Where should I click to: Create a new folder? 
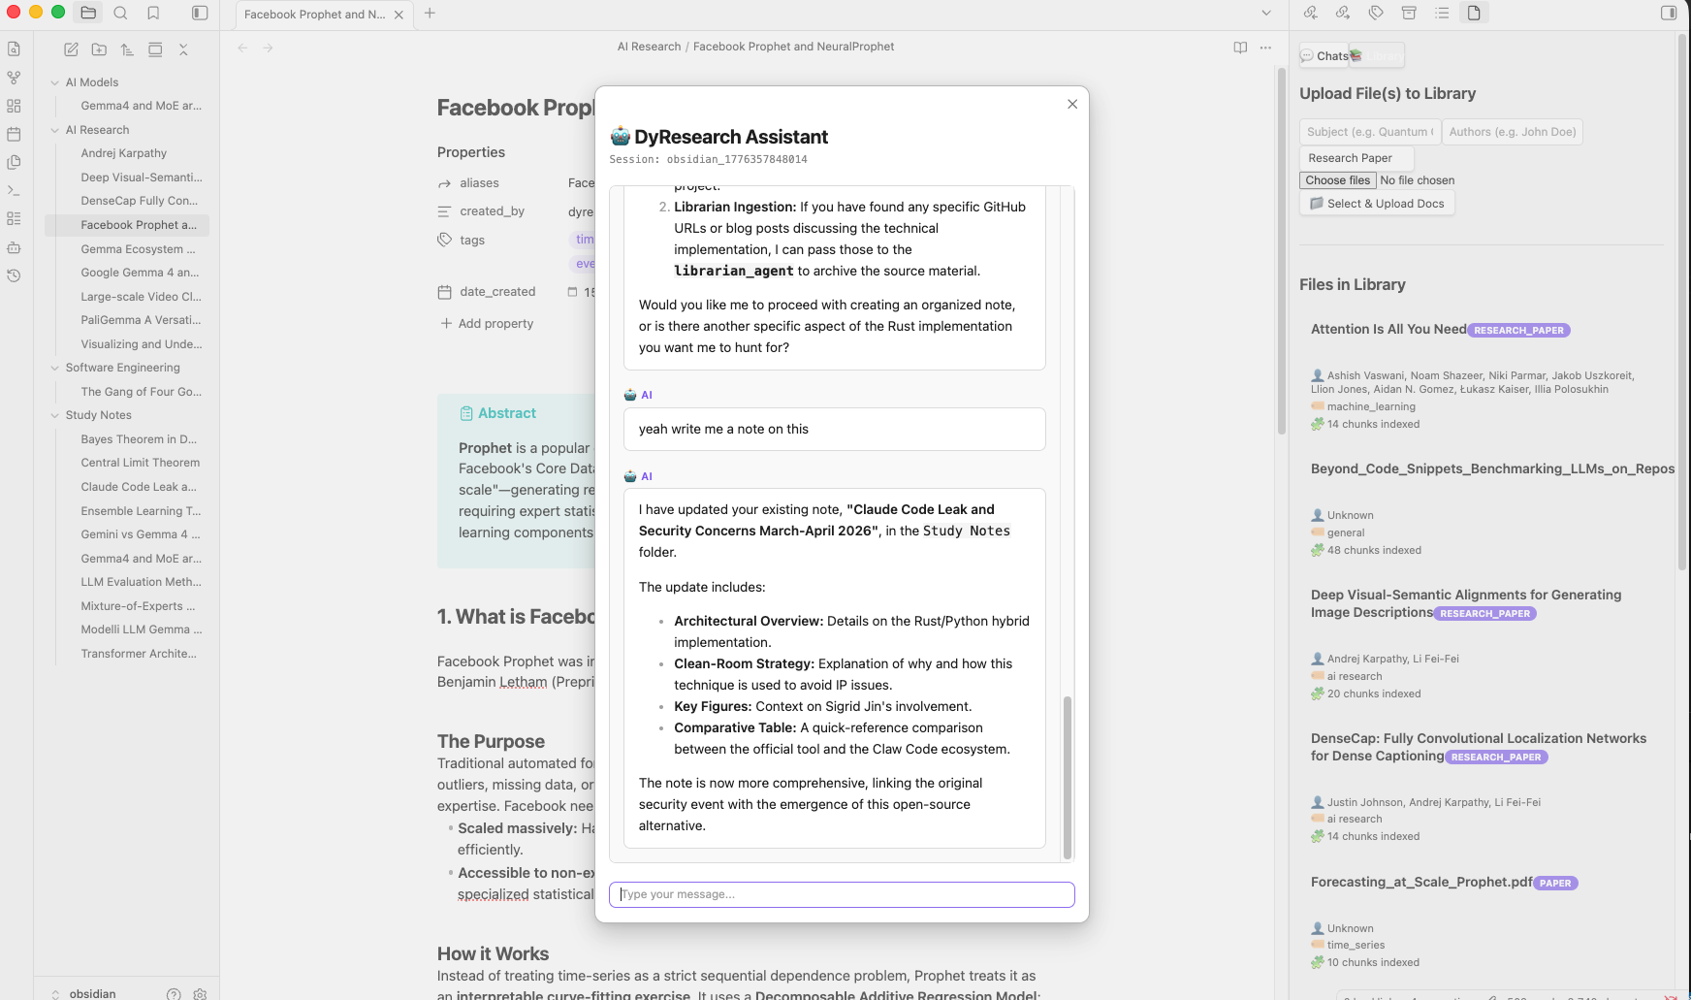point(99,49)
